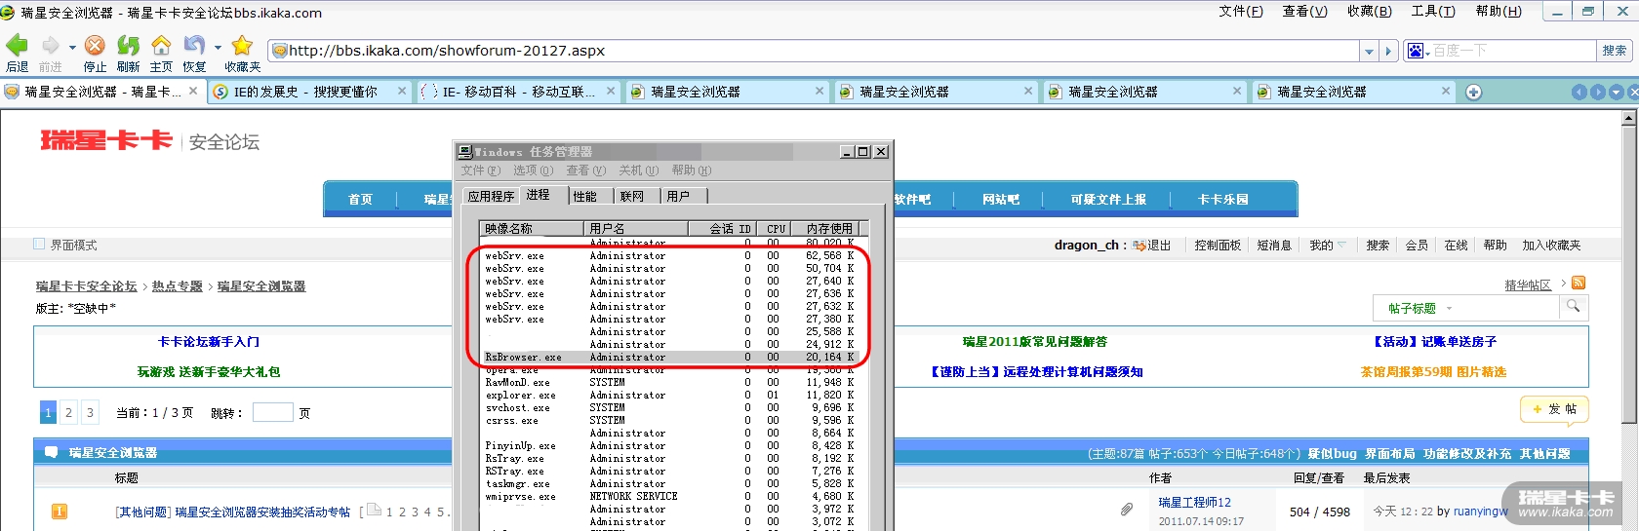Switch to IE- 移动百科 tab
The width and height of the screenshot is (1639, 531).
tap(517, 92)
